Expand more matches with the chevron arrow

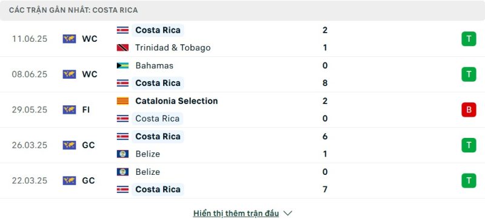point(287,213)
